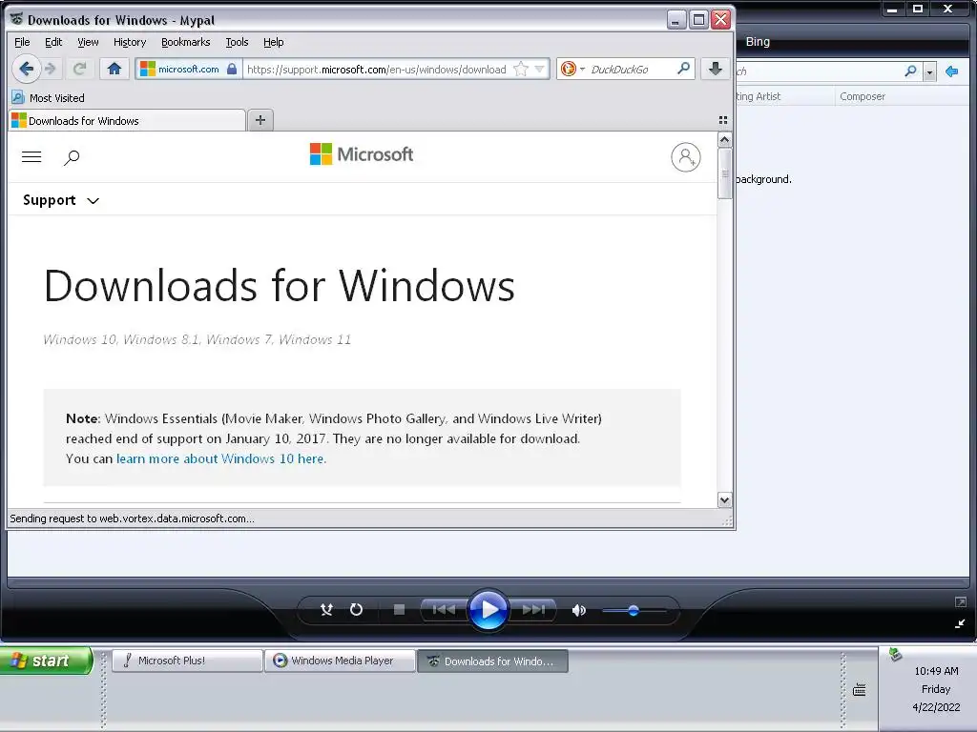Open a new tab with plus button
This screenshot has width=977, height=732.
pos(260,120)
